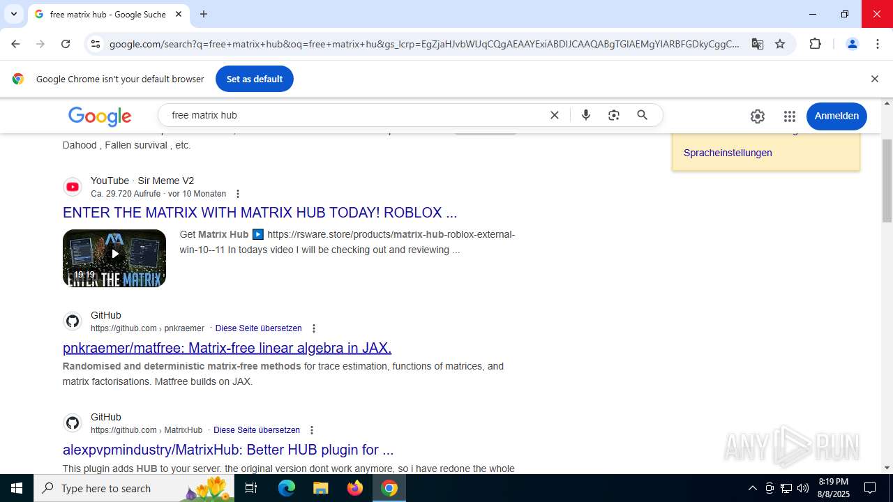Viewport: 893px width, 502px height.
Task: Translate the pnkraemer GitHub page
Action: pos(259,328)
